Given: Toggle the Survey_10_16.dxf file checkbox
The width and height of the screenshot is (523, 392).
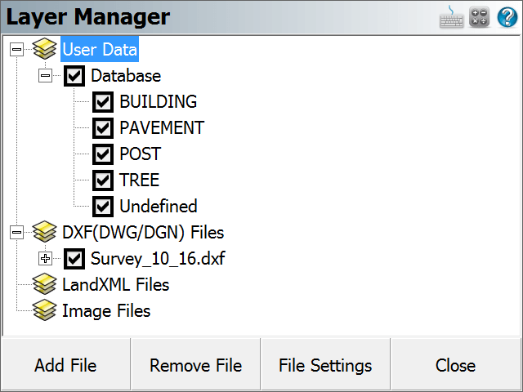Looking at the screenshot, I should [74, 258].
